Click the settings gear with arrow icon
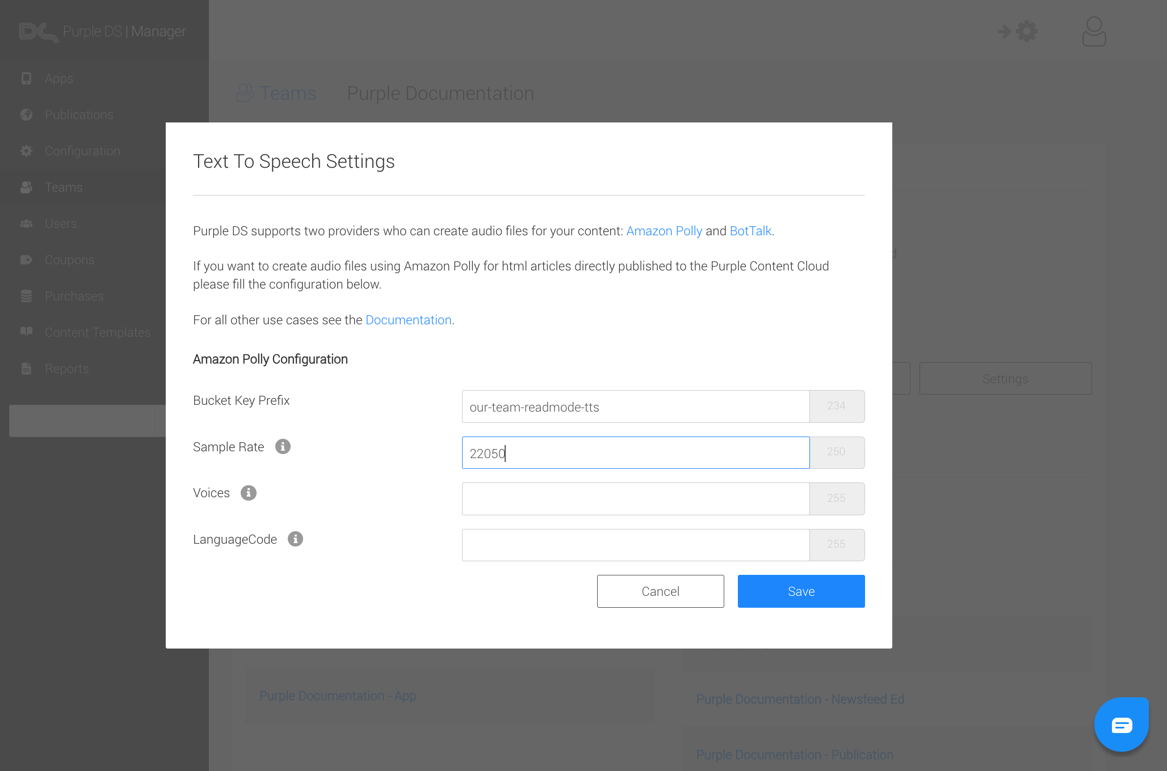1167x771 pixels. coord(1018,31)
